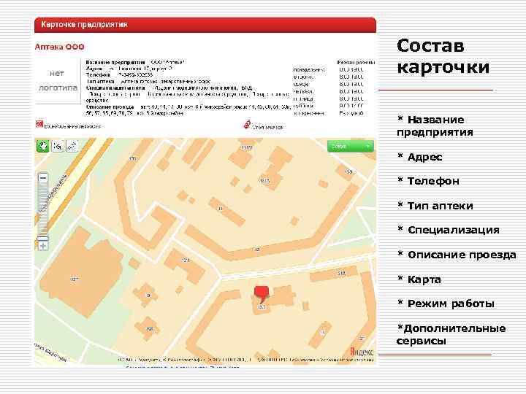The height and width of the screenshot is (394, 526).
Task: Click the red phone icon near Стол заказов
Action: [x=247, y=124]
